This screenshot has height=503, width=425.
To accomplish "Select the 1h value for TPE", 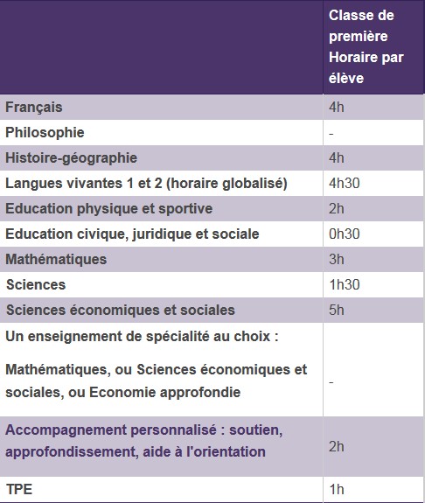I will (x=337, y=490).
